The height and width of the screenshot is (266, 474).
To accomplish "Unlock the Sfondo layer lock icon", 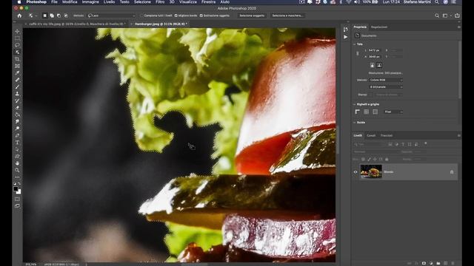I will (x=452, y=172).
